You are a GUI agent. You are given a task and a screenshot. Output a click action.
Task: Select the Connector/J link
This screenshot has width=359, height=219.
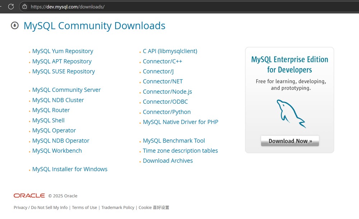pos(158,71)
